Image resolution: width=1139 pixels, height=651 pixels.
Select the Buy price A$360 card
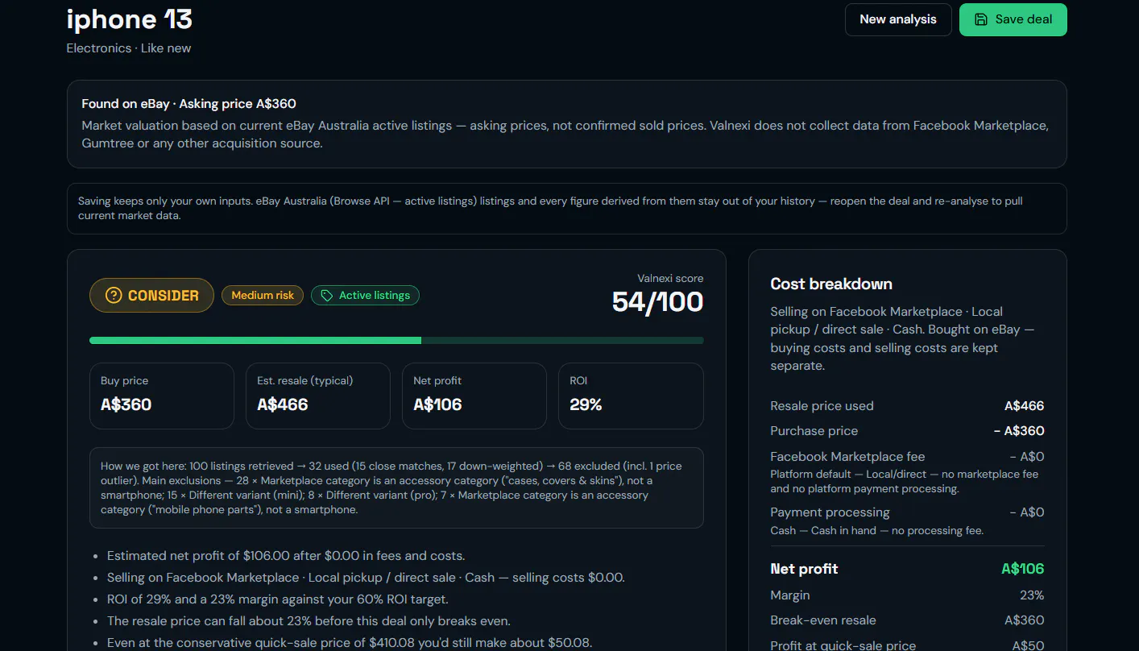[x=162, y=396]
